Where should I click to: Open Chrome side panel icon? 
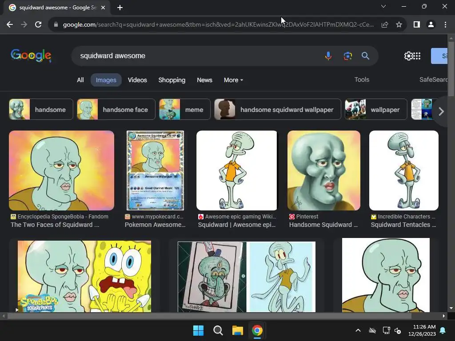pyautogui.click(x=417, y=25)
